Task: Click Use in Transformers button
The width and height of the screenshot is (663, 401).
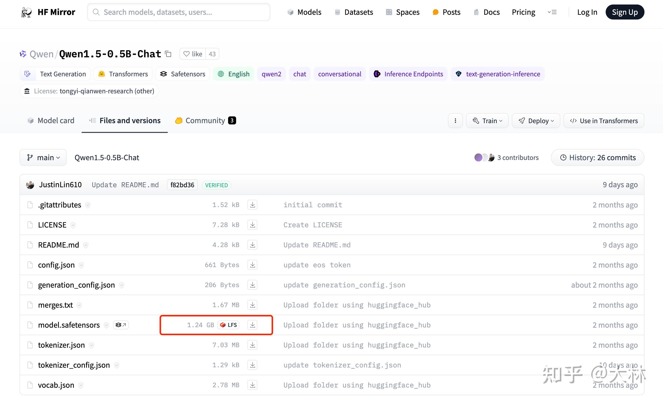Action: pos(604,121)
